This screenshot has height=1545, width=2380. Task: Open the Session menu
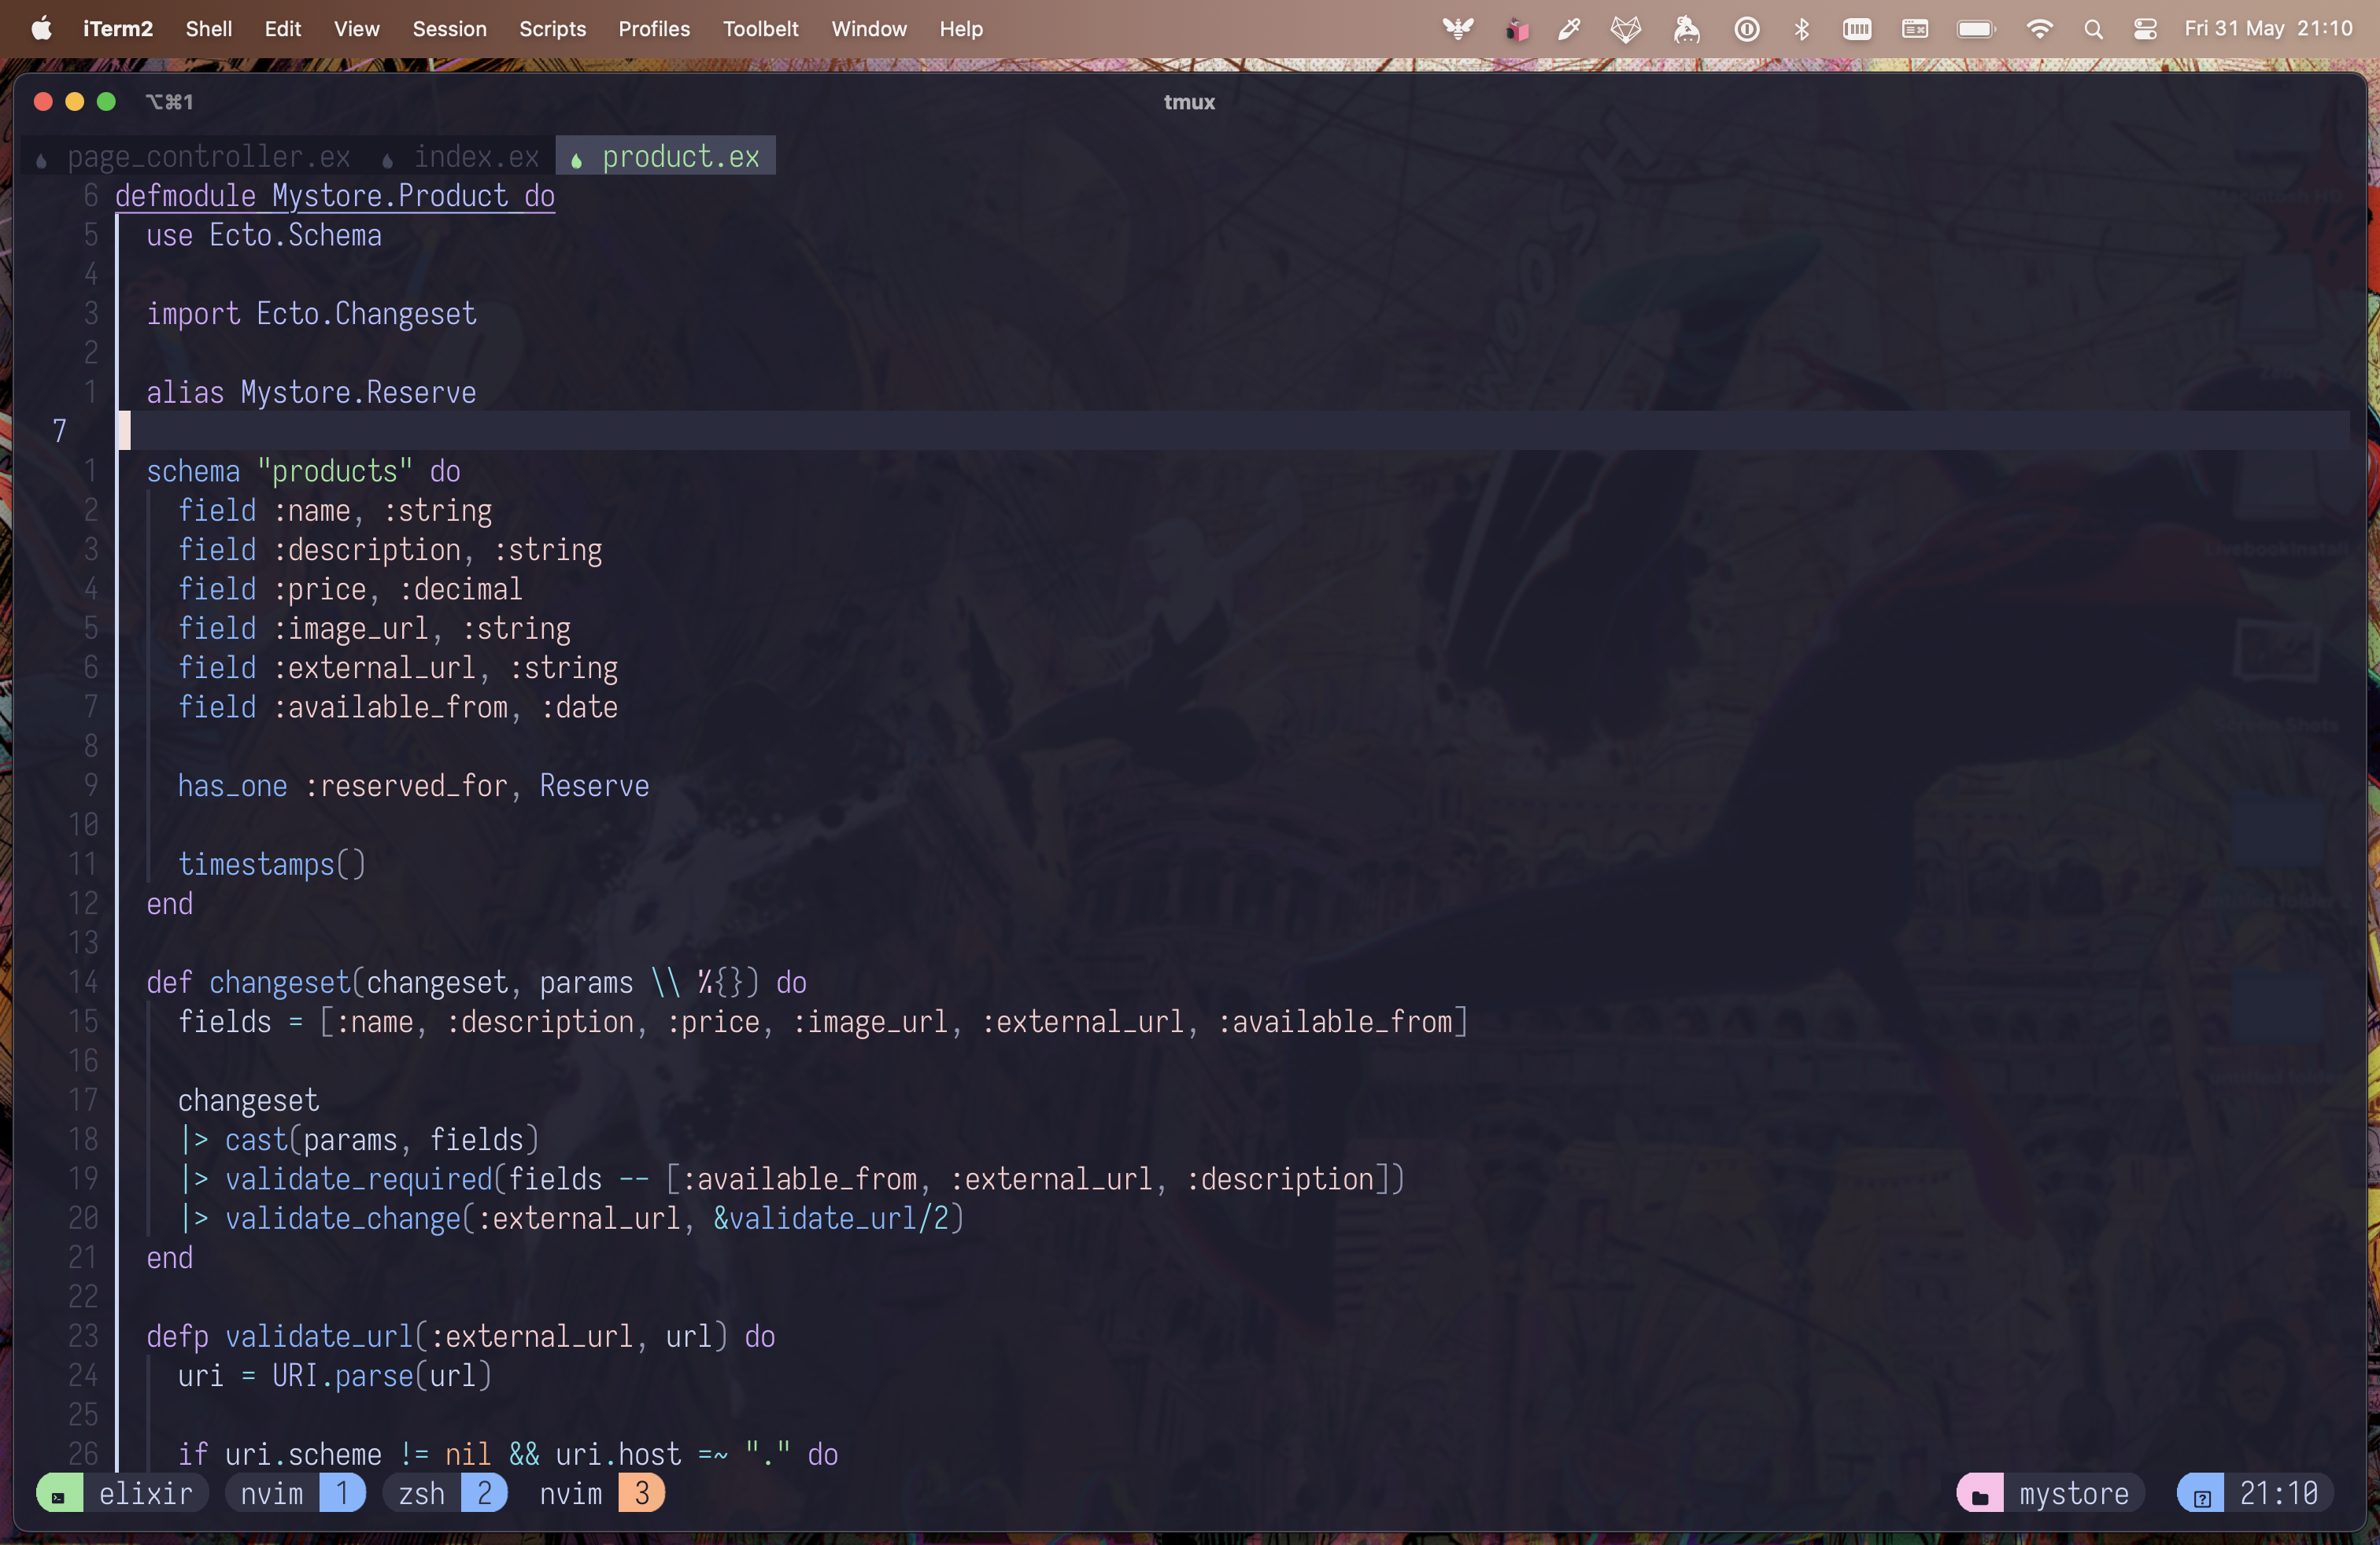(x=449, y=29)
